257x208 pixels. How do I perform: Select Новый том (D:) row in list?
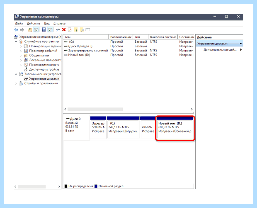point(128,55)
